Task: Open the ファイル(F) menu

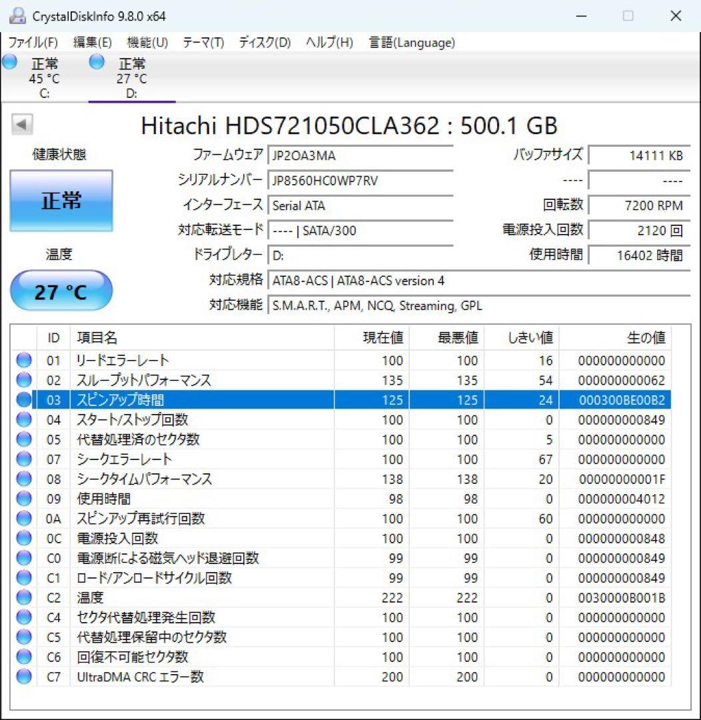Action: point(33,43)
